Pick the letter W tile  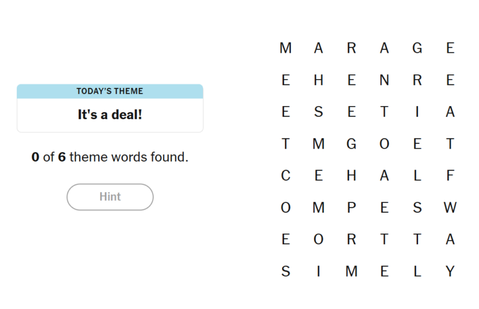tap(450, 208)
